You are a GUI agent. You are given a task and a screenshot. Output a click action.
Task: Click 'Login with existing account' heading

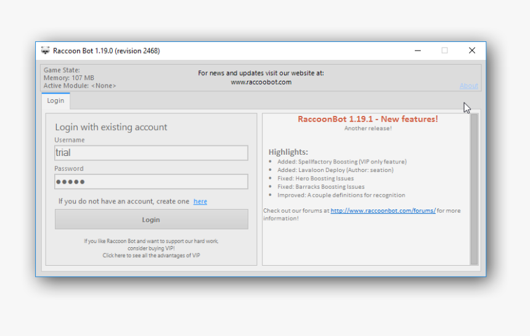111,127
